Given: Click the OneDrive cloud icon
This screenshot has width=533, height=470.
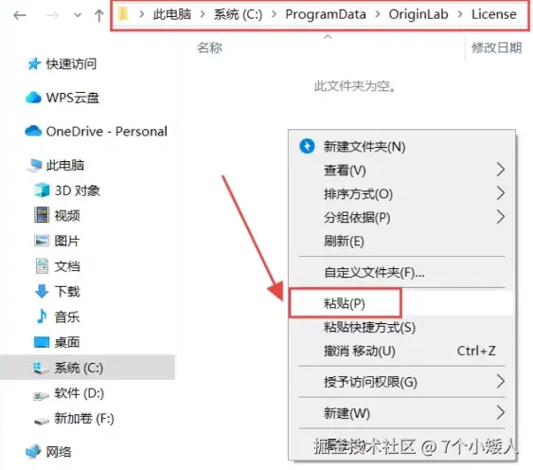Looking at the screenshot, I should pyautogui.click(x=33, y=131).
